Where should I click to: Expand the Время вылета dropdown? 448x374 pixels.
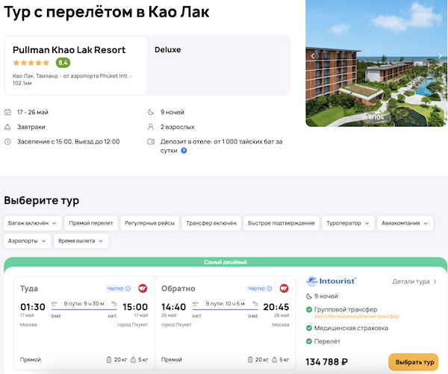(x=81, y=240)
